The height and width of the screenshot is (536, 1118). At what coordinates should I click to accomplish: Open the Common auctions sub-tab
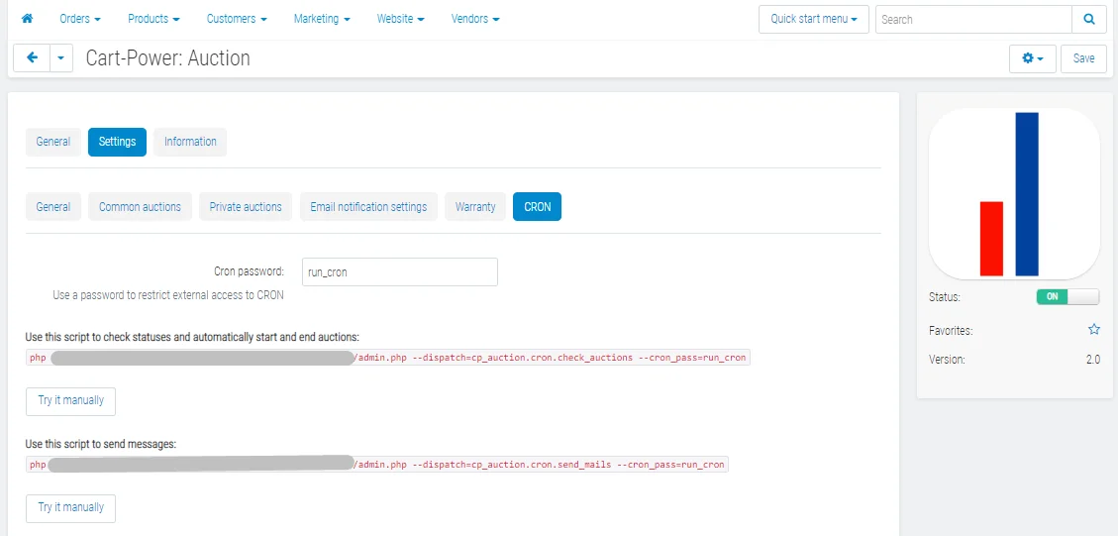click(140, 207)
